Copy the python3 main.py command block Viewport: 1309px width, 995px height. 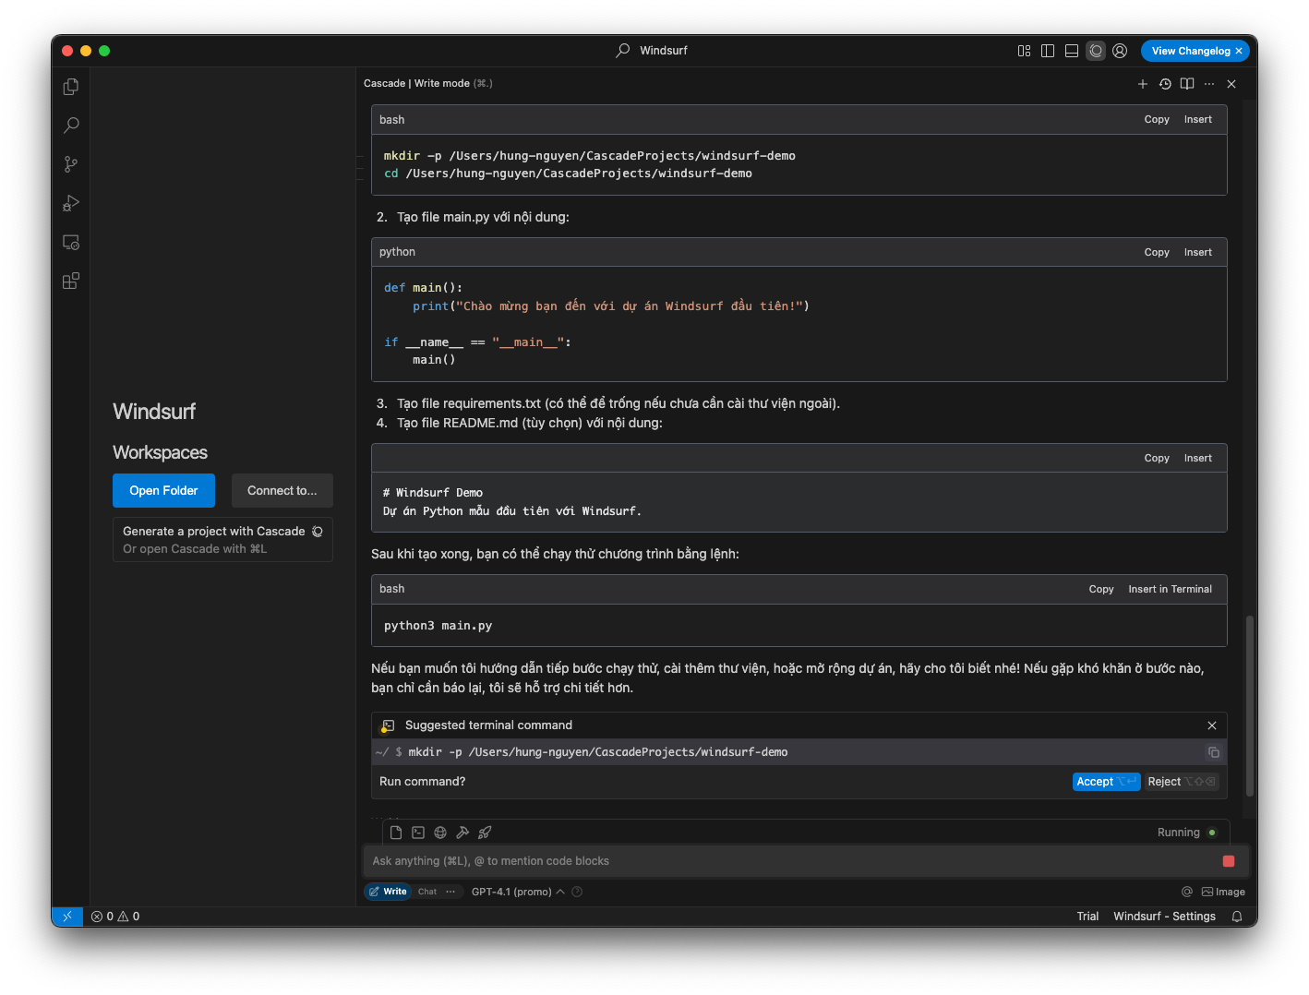pyautogui.click(x=1101, y=590)
